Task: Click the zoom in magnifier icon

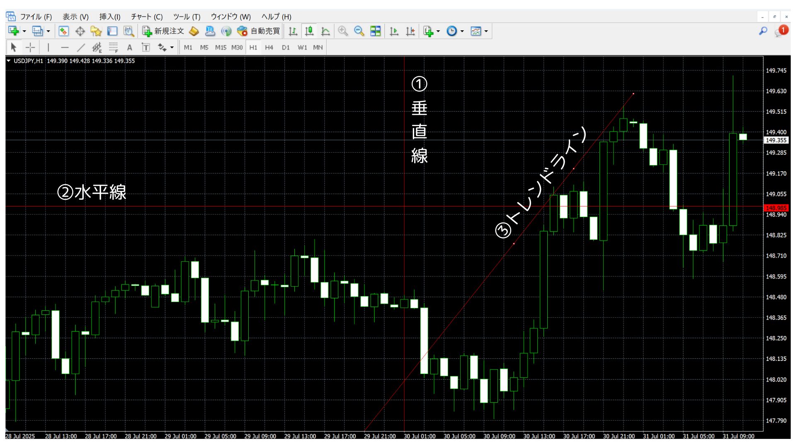Action: point(342,31)
